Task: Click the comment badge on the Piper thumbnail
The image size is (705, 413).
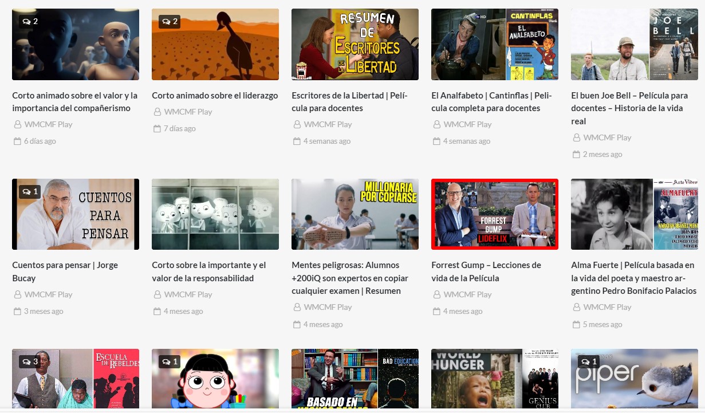Action: [588, 361]
